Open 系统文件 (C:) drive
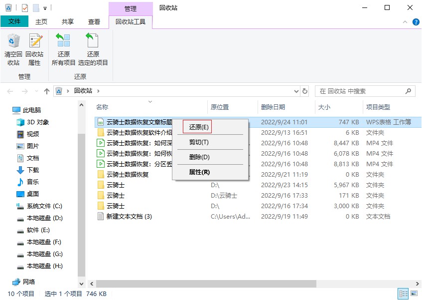Viewport: 422px width, 300px height. click(x=39, y=206)
